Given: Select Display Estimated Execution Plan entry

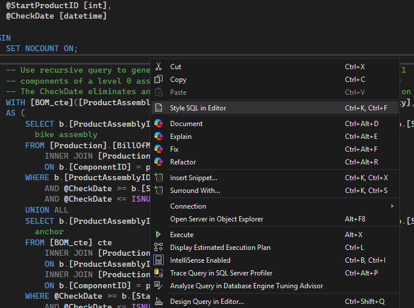Looking at the screenshot, I should (220, 248).
